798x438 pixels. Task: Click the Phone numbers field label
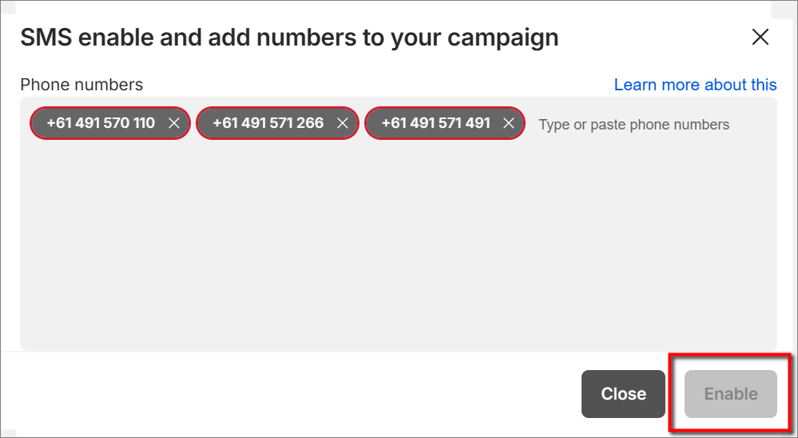(x=81, y=85)
